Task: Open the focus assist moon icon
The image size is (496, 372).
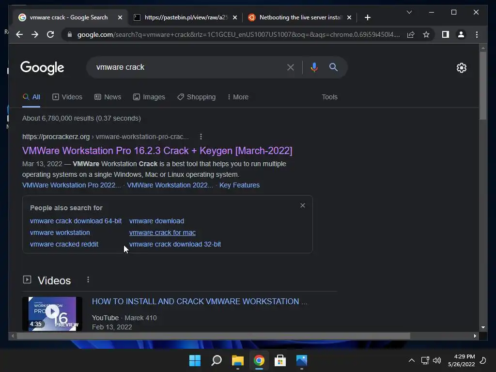Action: click(x=483, y=360)
